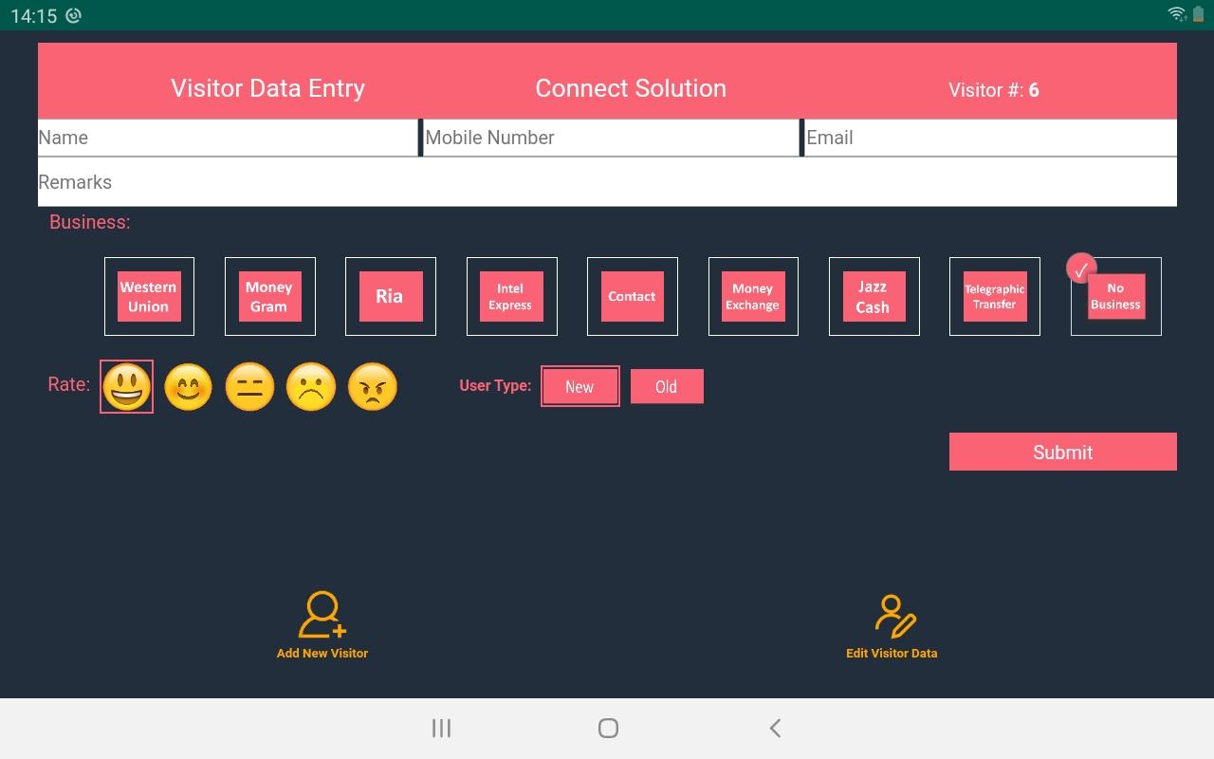The width and height of the screenshot is (1214, 759).
Task: Toggle the Jazz Cash business option
Action: [x=874, y=296]
